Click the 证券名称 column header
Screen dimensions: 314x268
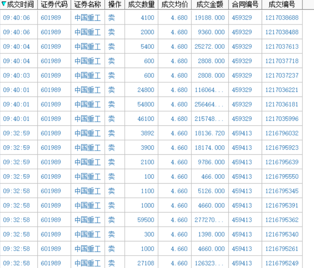[87, 4]
